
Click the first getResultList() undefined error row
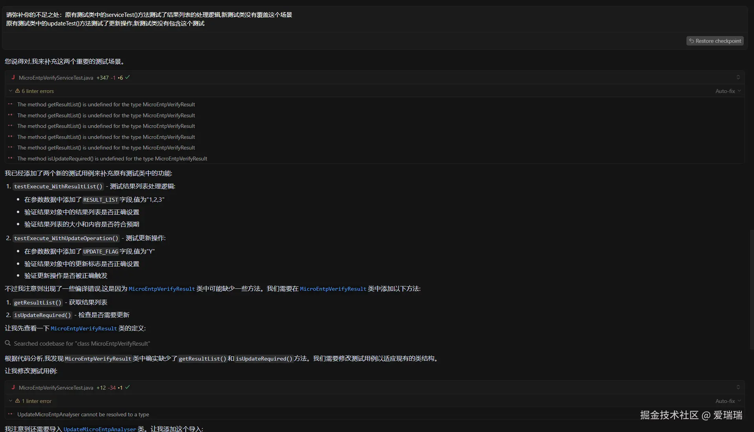pyautogui.click(x=106, y=104)
